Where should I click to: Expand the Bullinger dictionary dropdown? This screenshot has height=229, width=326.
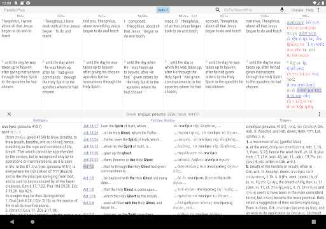[x=40, y=120]
